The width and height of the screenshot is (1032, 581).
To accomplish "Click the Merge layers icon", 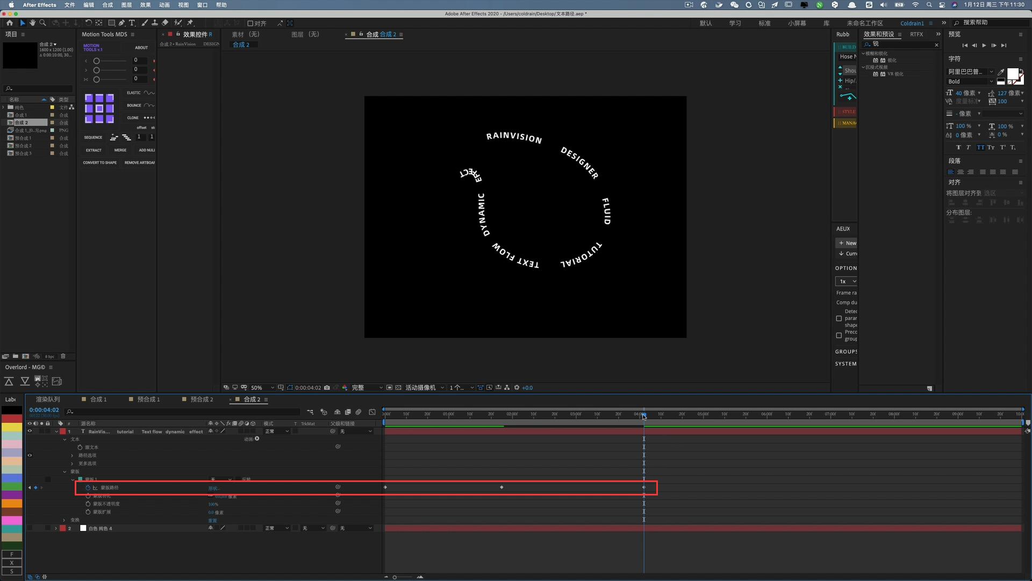I will 120,150.
